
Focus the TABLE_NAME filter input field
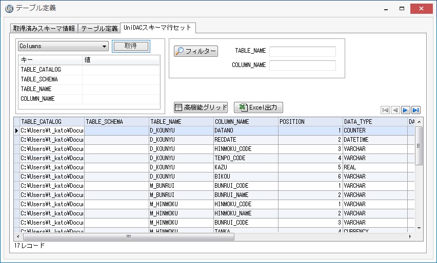pos(303,52)
